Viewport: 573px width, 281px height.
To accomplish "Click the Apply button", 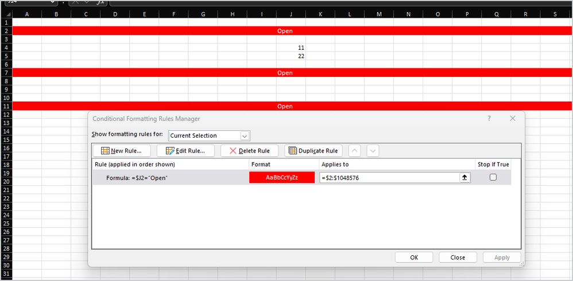I will pos(502,257).
